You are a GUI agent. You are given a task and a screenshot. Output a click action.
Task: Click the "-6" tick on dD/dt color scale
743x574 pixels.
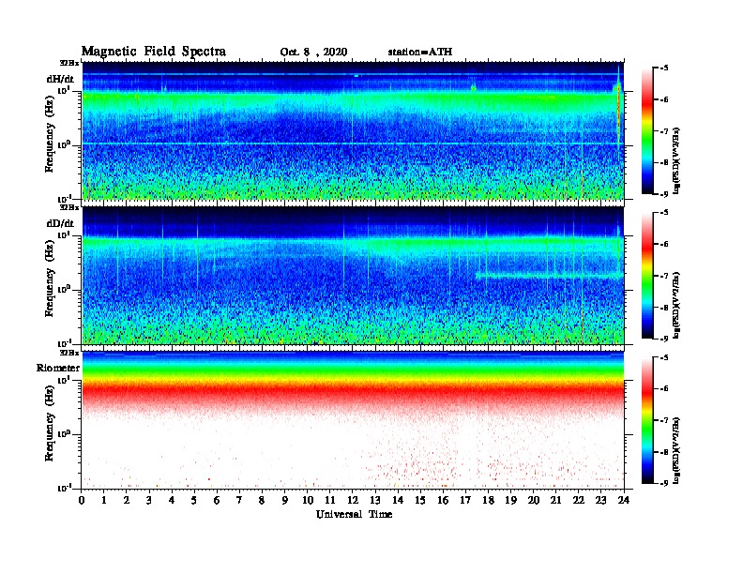point(664,245)
